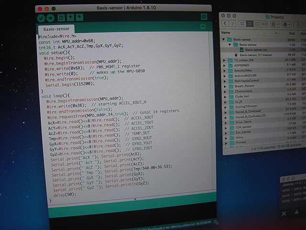This screenshot has width=306, height=230.
Task: Expand the 12_rubber_SW folder
Action: tap(224, 60)
